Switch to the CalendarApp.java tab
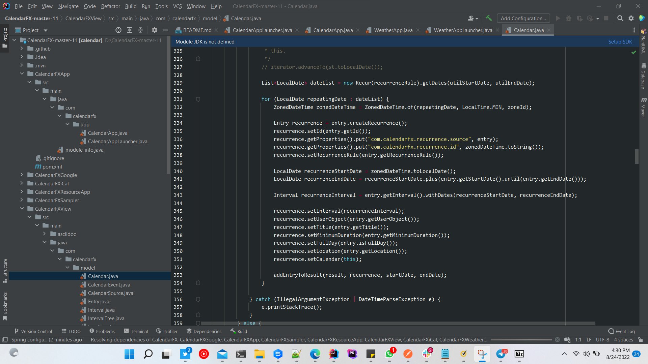This screenshot has width=648, height=364. click(x=333, y=30)
